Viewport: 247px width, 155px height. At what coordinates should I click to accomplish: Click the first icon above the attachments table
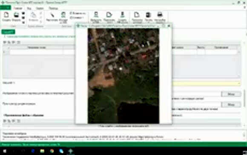point(5,121)
